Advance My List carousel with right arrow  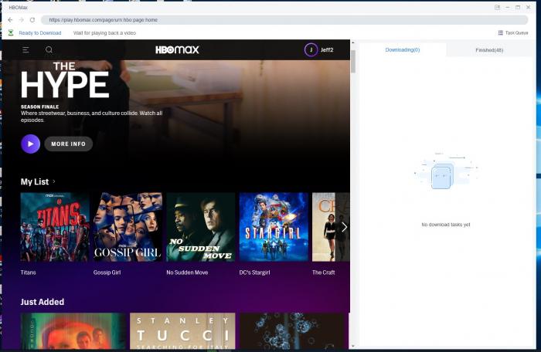click(344, 227)
